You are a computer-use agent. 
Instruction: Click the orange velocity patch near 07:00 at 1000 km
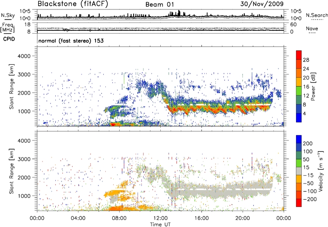click(114, 193)
